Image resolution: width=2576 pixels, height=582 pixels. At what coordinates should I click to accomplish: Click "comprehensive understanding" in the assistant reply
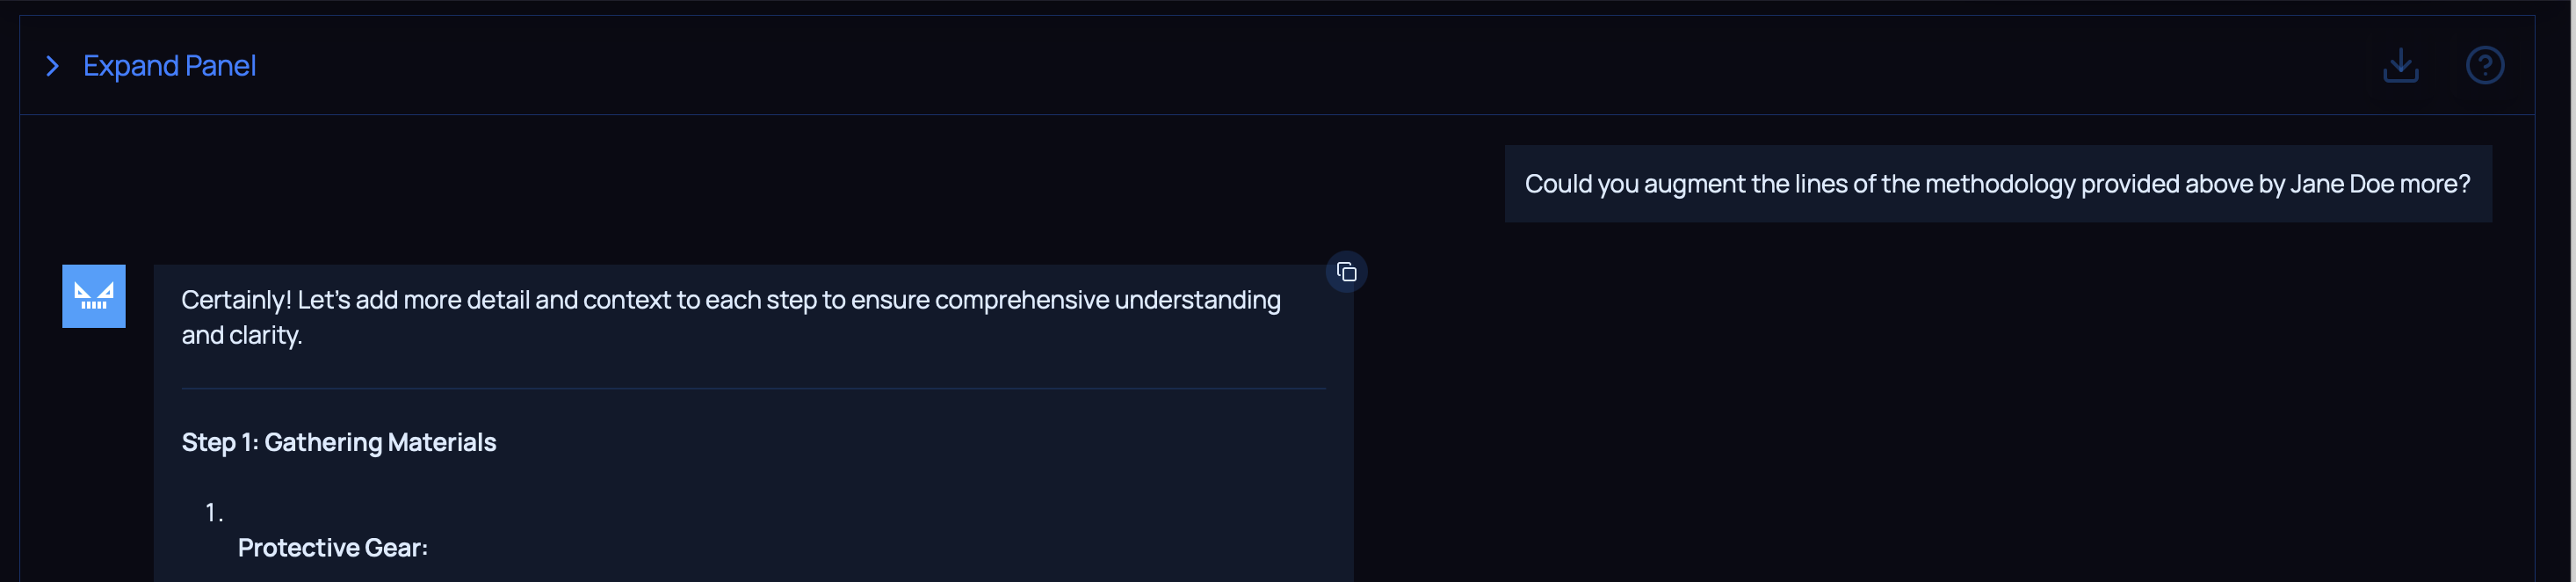pyautogui.click(x=1107, y=300)
